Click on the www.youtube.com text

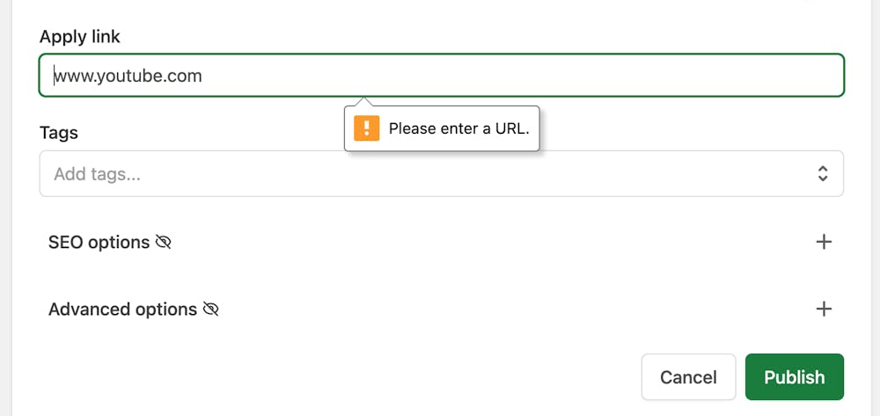(128, 76)
